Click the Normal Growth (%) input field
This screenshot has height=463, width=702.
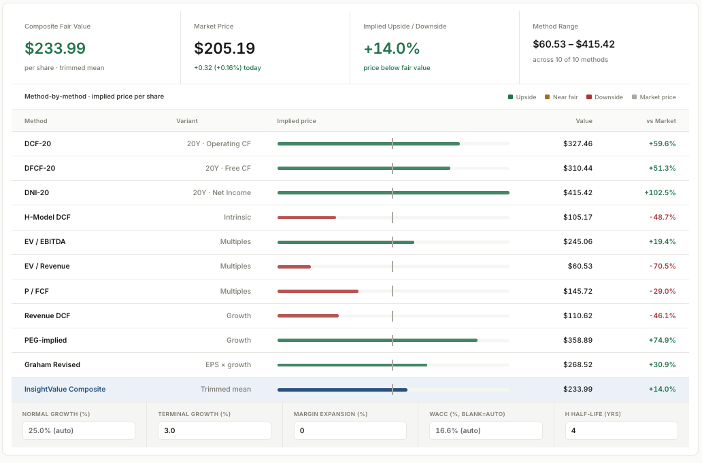[79, 430]
